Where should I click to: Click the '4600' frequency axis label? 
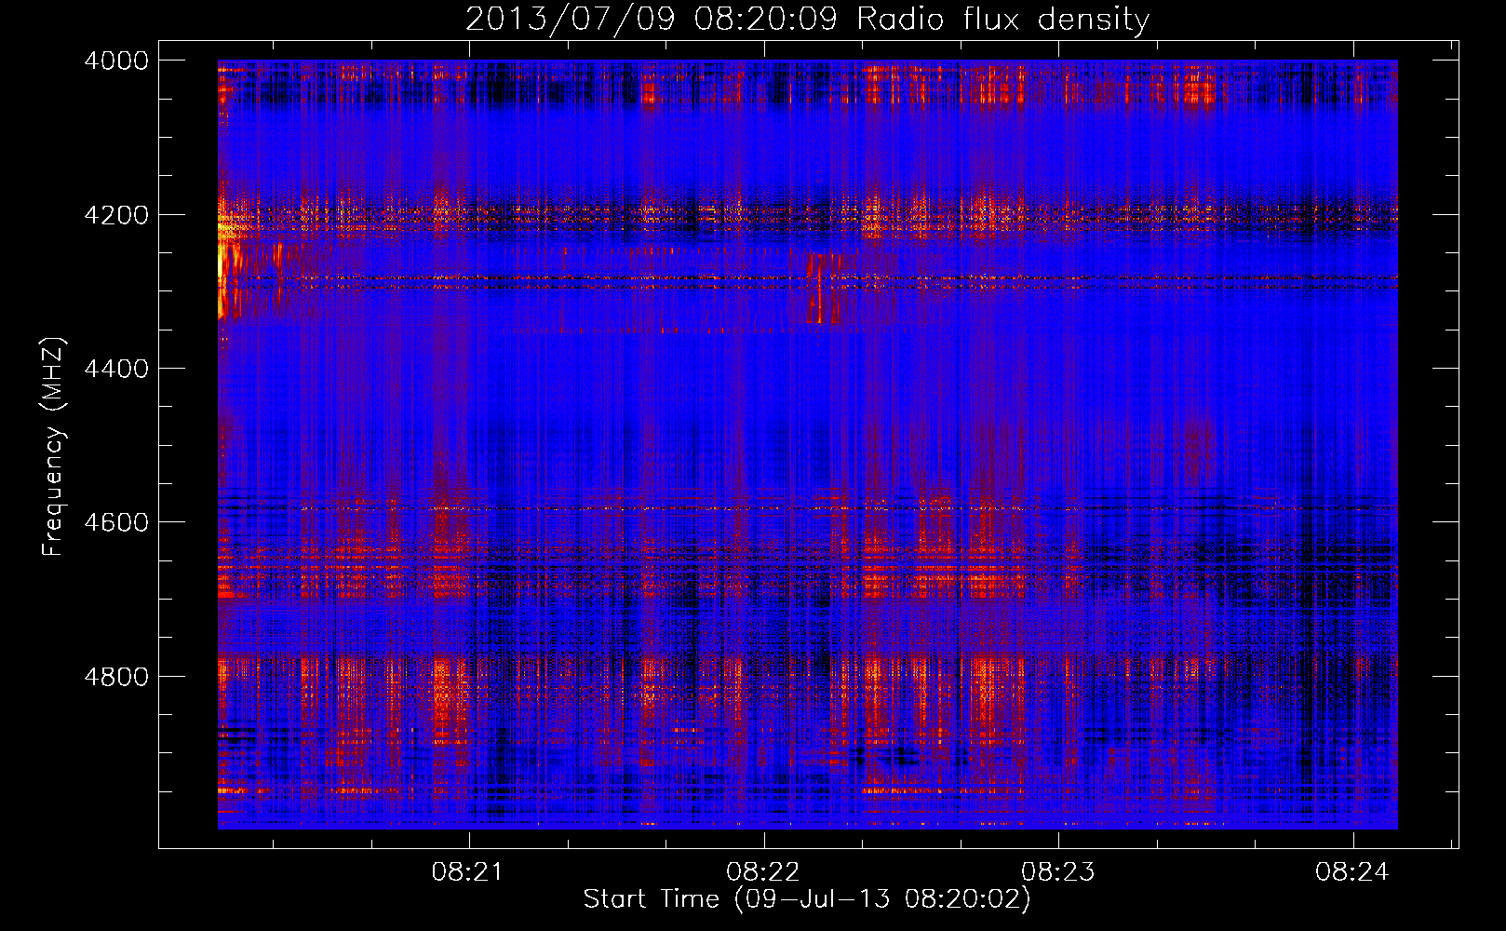116,522
